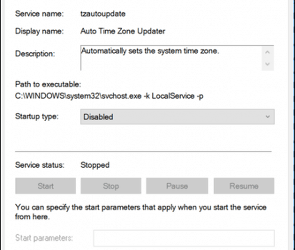Viewport: 295px width, 250px height.
Task: Click the "Startup type:" label
Action: point(37,116)
